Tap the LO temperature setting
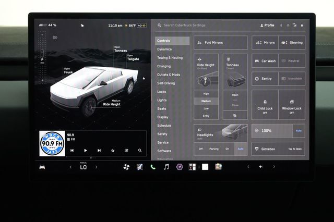Screen dimensions: 334x222 tap(83, 167)
